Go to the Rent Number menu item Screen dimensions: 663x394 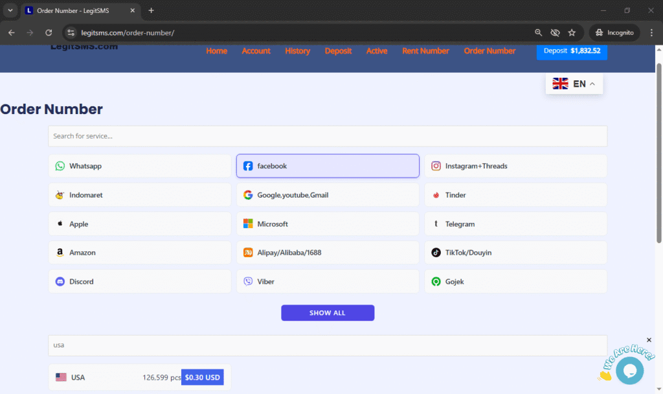pyautogui.click(x=425, y=51)
